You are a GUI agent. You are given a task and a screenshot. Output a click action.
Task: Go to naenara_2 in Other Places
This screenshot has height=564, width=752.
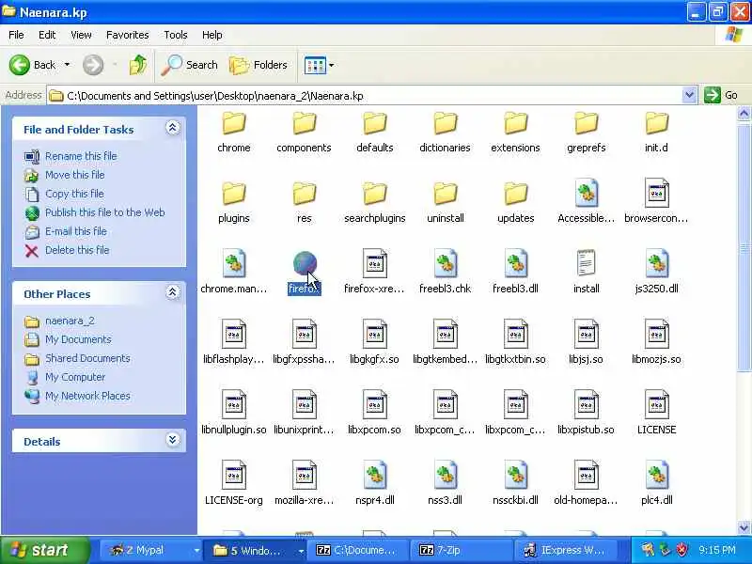70,321
